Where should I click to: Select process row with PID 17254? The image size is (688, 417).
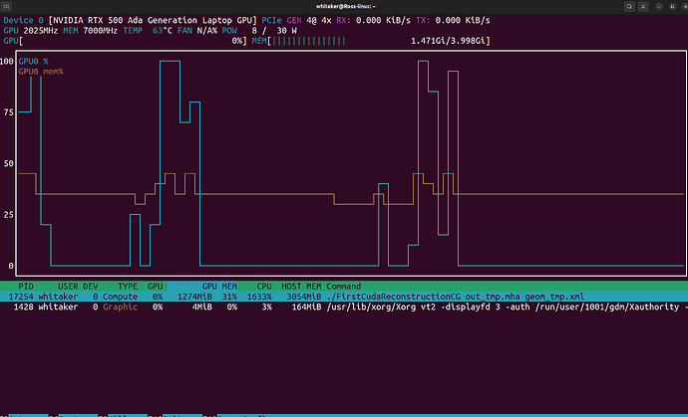coord(344,297)
